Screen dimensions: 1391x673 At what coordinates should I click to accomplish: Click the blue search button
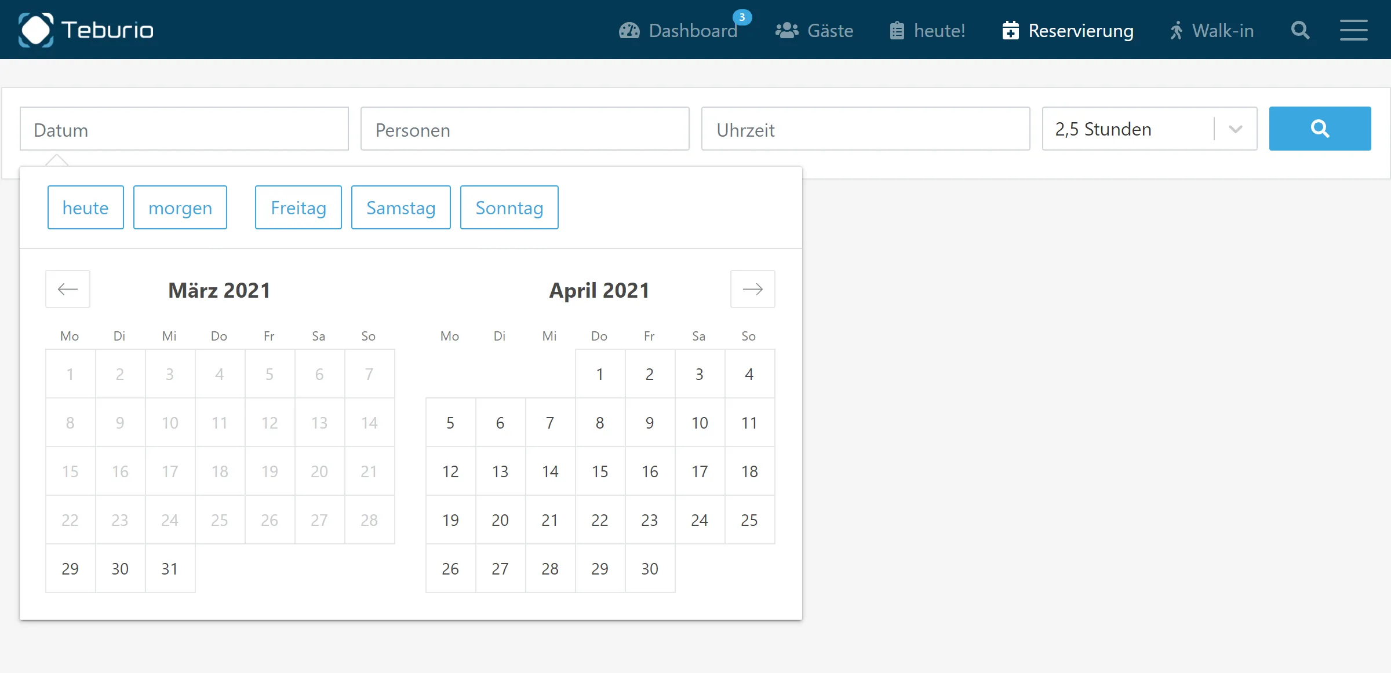pos(1320,129)
